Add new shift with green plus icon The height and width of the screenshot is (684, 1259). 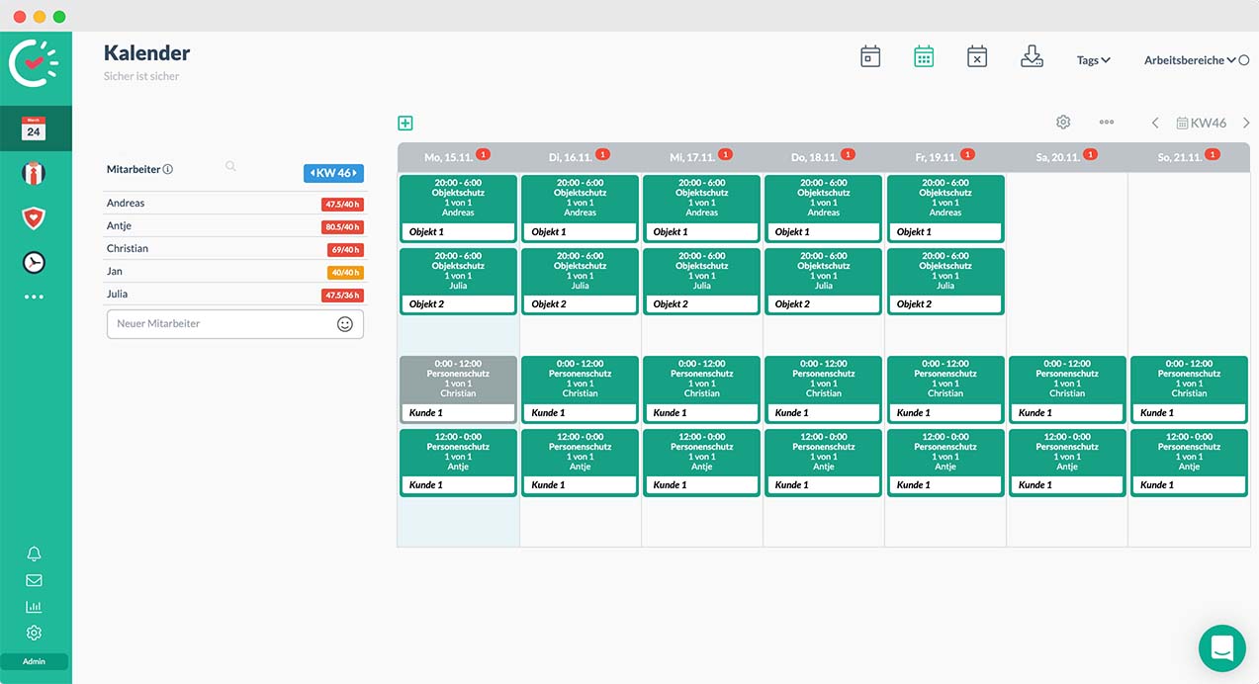pos(405,124)
